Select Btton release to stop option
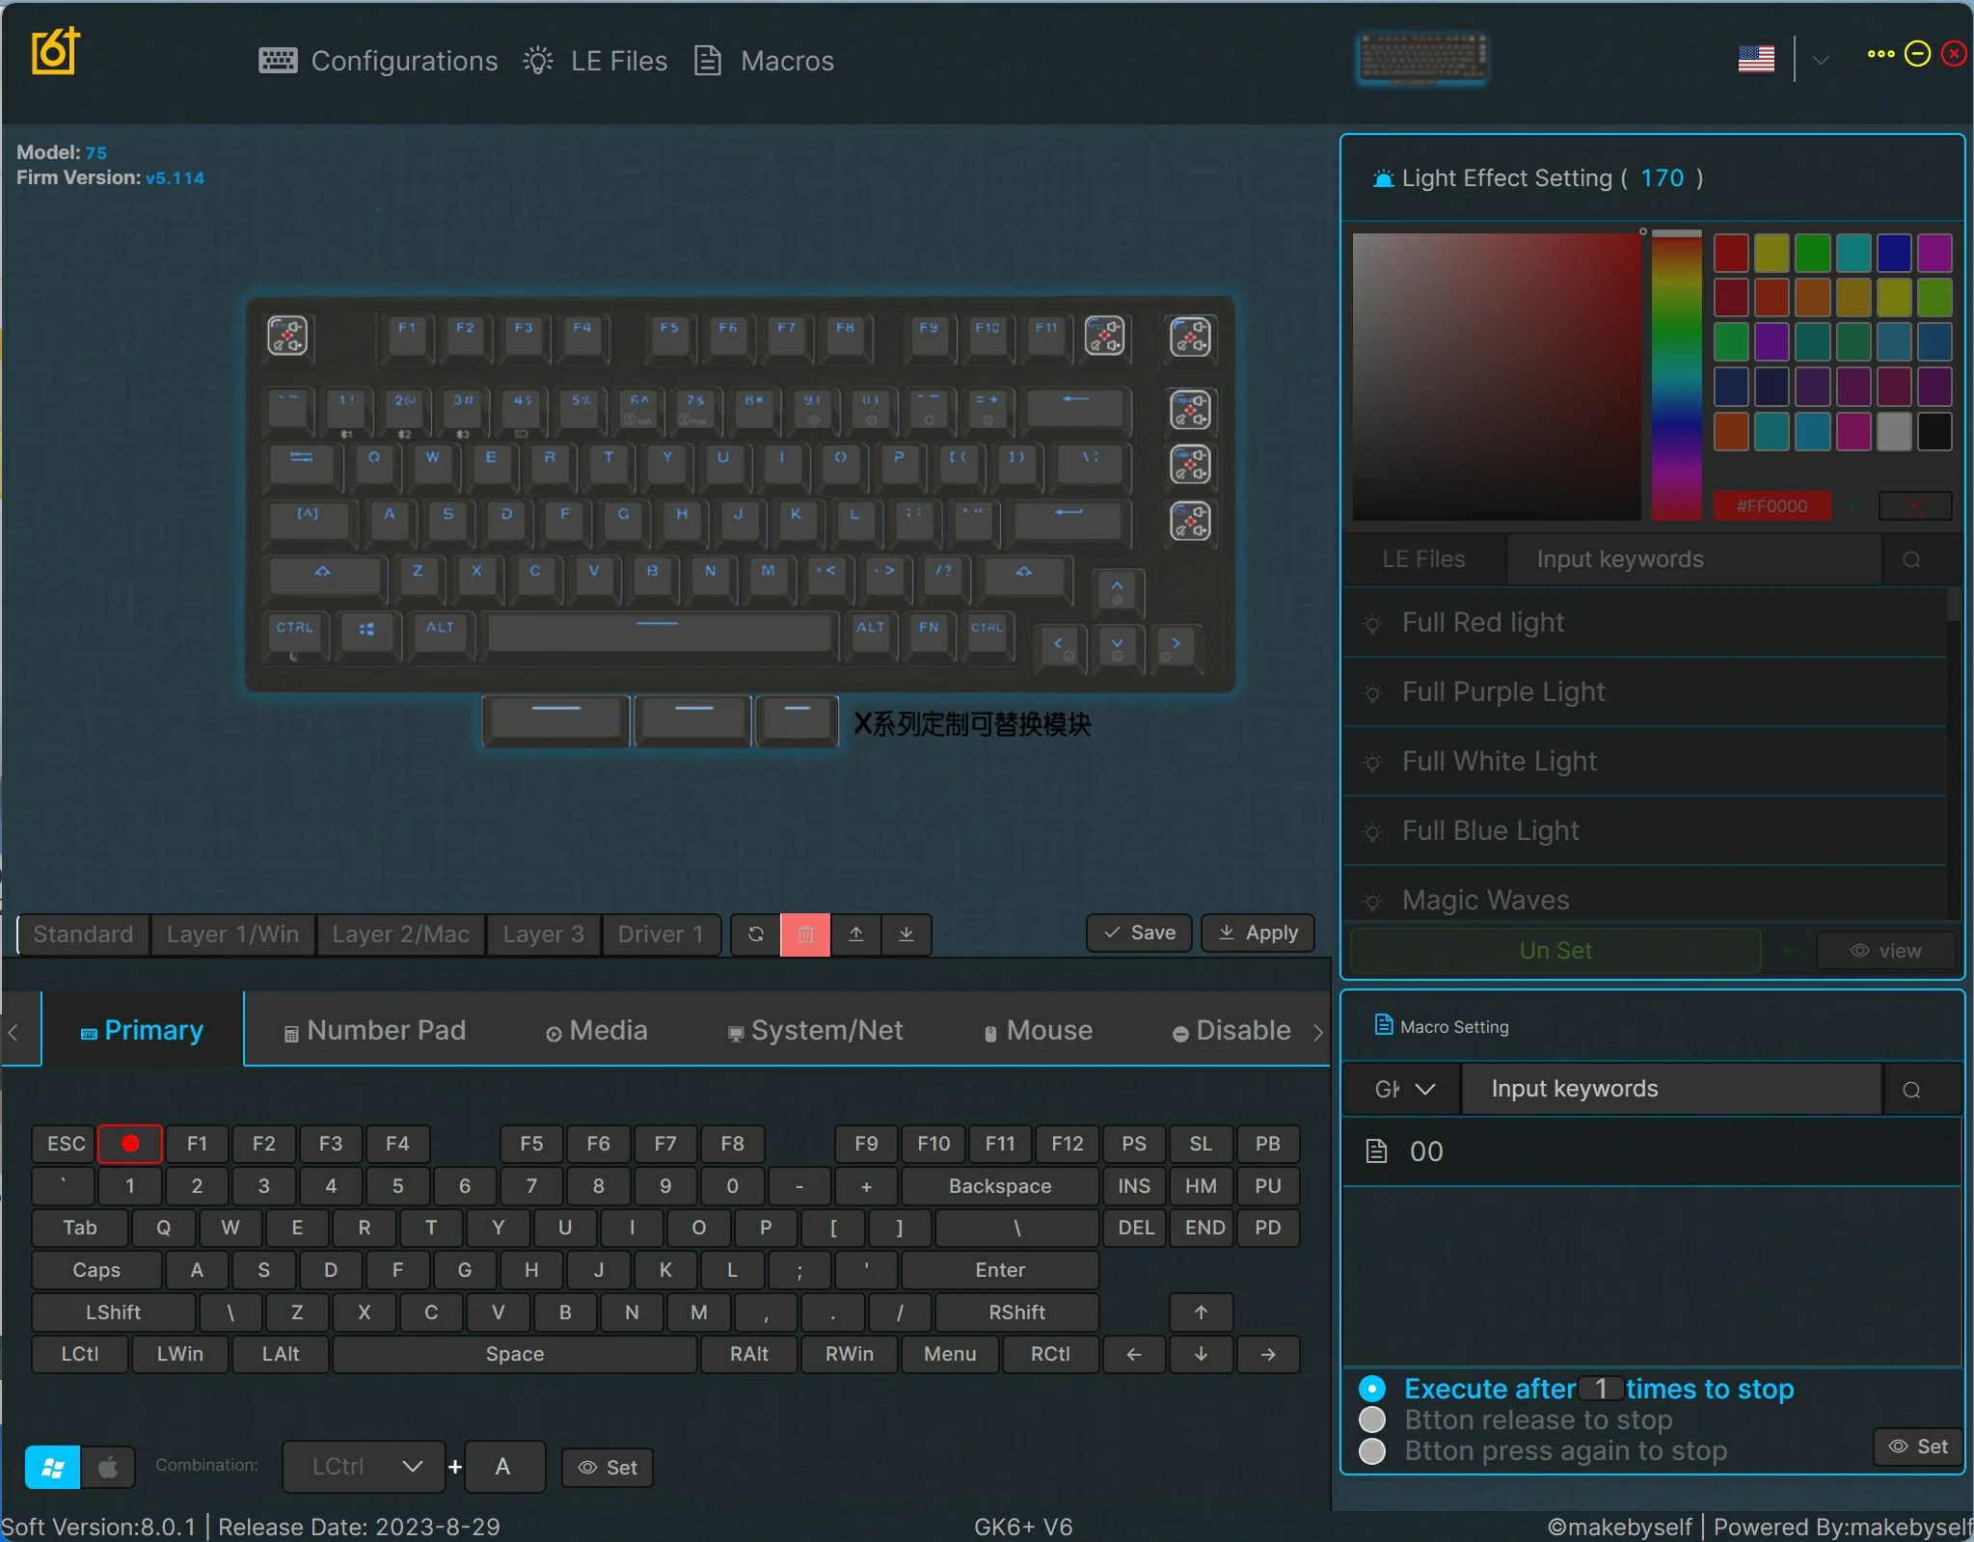The width and height of the screenshot is (1974, 1542). coord(1372,1420)
